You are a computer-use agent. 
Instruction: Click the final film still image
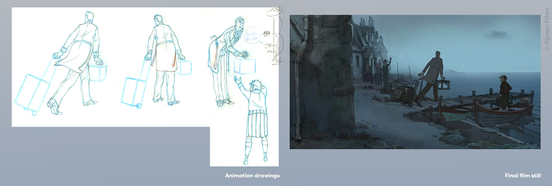pos(415,82)
